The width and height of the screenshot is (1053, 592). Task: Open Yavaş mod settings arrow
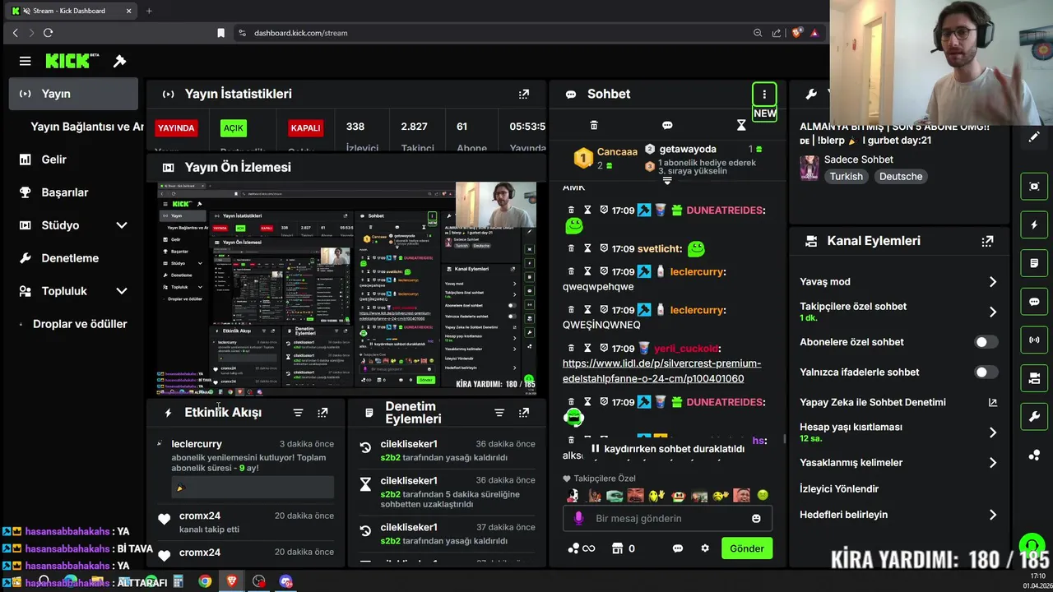993,282
